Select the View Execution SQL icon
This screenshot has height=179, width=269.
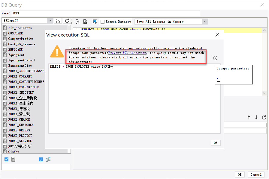tap(85, 22)
